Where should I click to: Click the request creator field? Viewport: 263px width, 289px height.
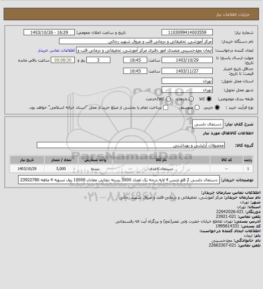(145, 50)
